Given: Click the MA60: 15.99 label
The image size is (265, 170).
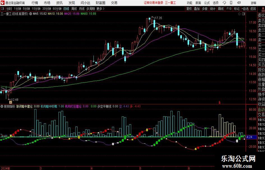Looking at the screenshot, I should [x=88, y=14].
